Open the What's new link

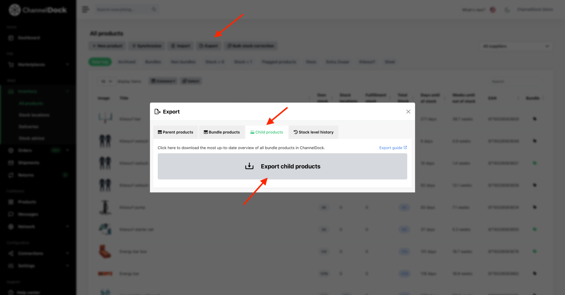point(474,10)
